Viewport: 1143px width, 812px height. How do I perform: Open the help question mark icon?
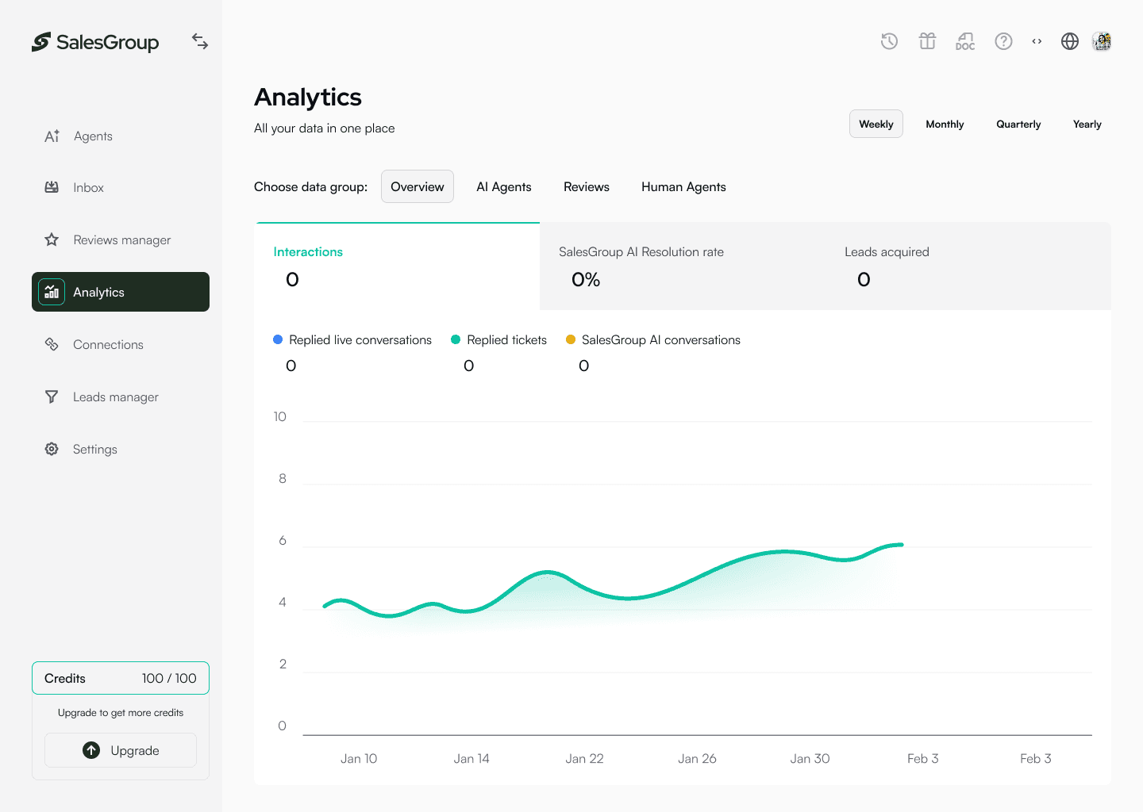pos(1003,41)
